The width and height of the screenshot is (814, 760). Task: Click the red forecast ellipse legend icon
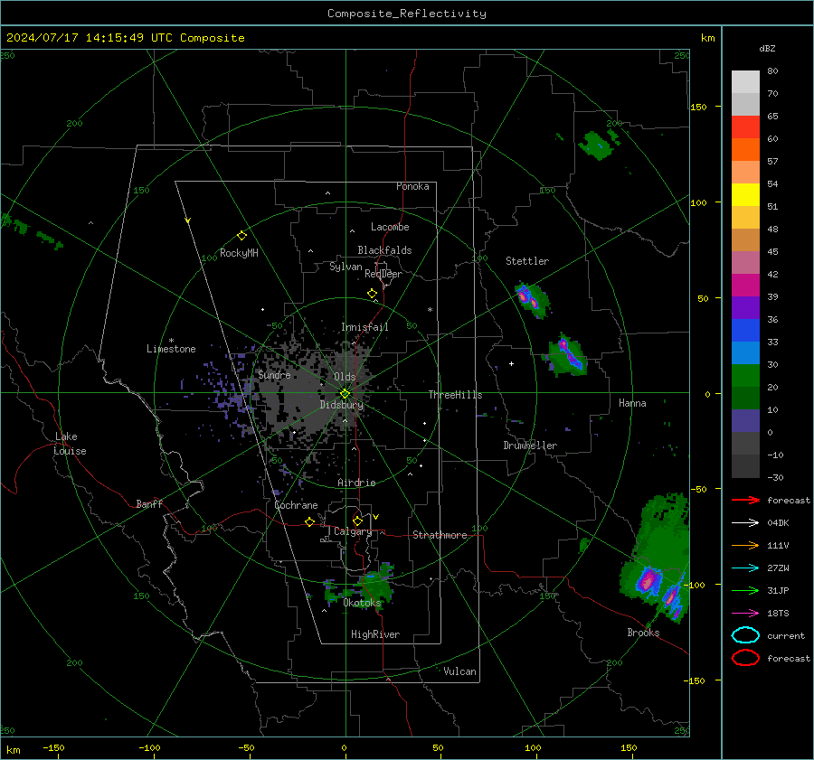[745, 658]
